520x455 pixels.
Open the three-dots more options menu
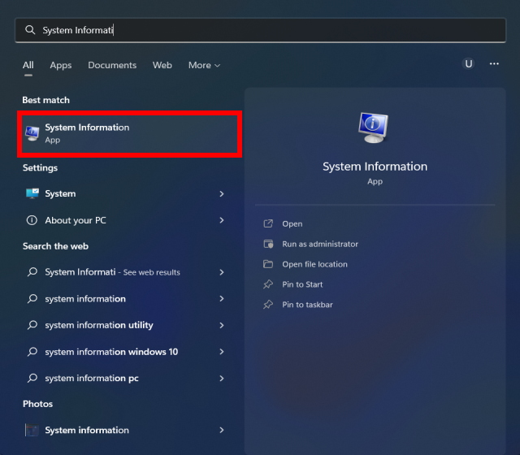494,64
